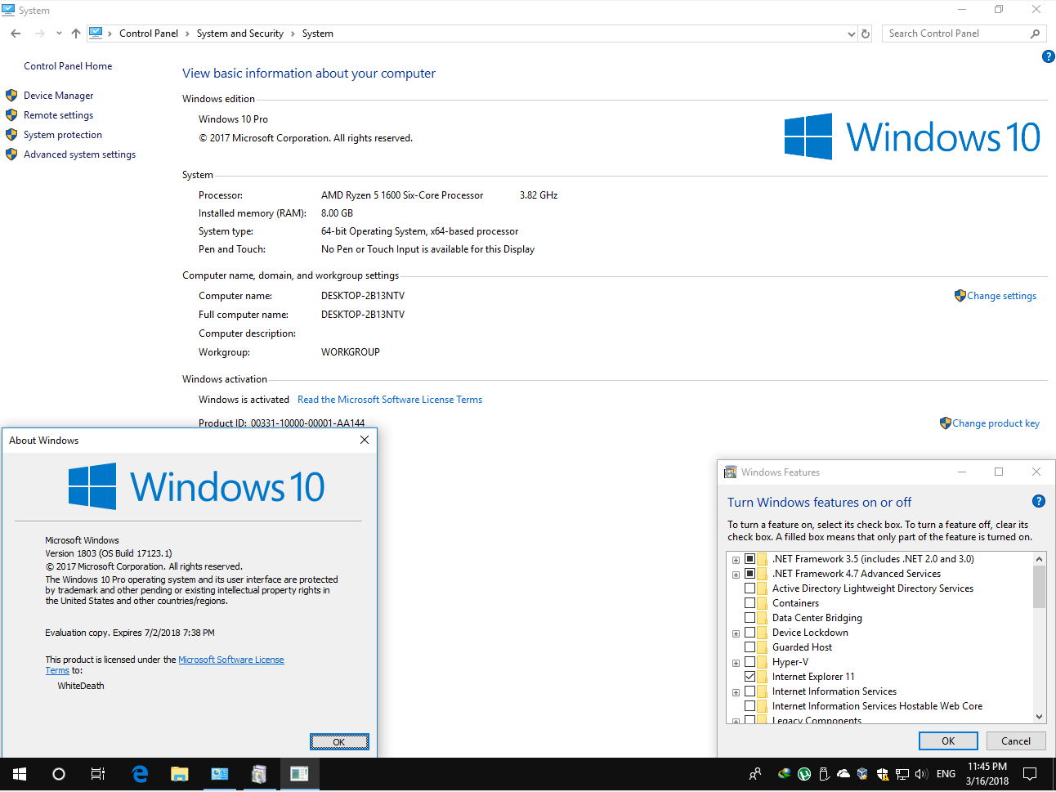Image resolution: width=1056 pixels, height=792 pixels.
Task: Click the chevron after Control Panel breadcrumb
Action: [187, 34]
